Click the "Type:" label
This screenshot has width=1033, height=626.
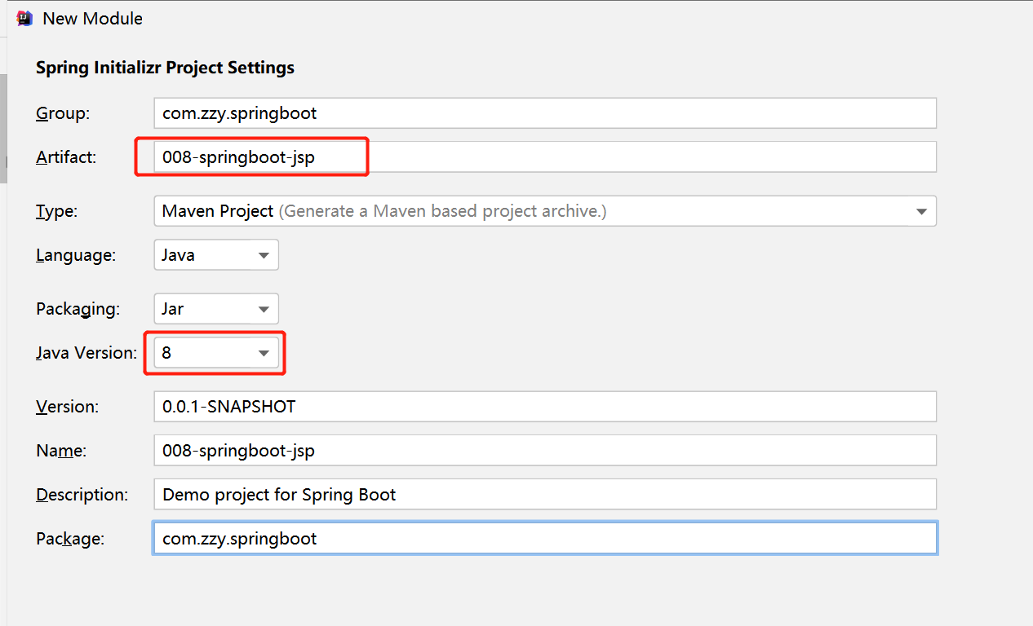click(x=56, y=211)
